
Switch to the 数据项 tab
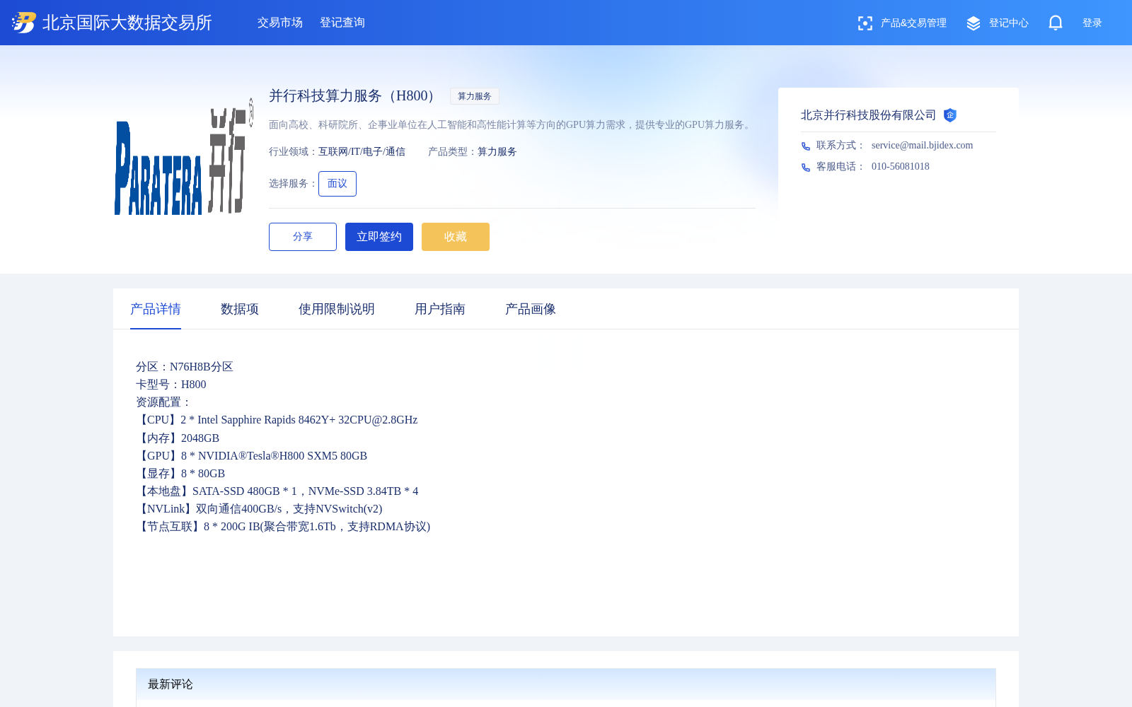[x=240, y=309]
